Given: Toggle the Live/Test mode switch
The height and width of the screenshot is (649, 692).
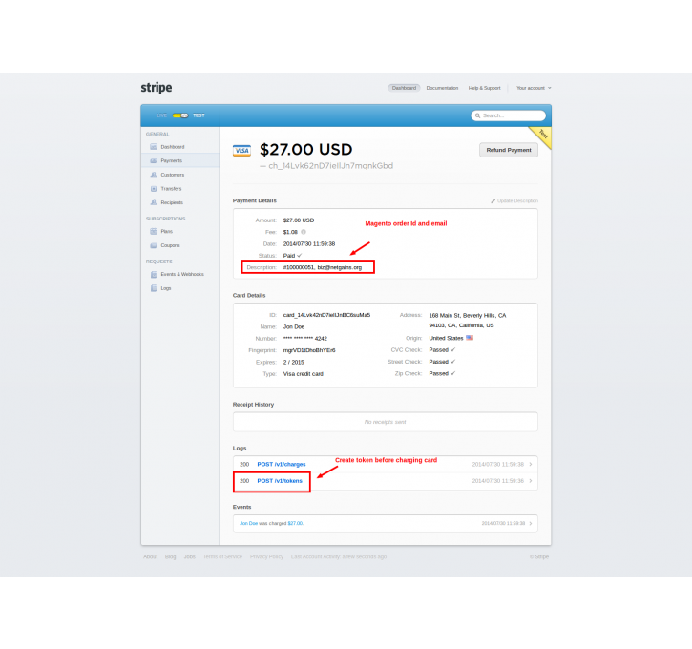Looking at the screenshot, I should (180, 115).
